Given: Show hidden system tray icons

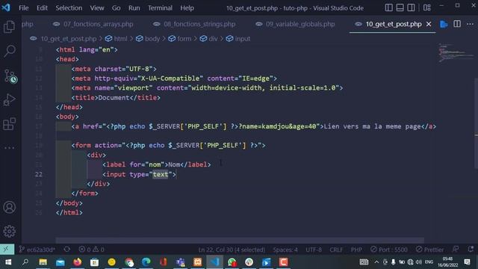Looking at the screenshot, I should click(376, 262).
